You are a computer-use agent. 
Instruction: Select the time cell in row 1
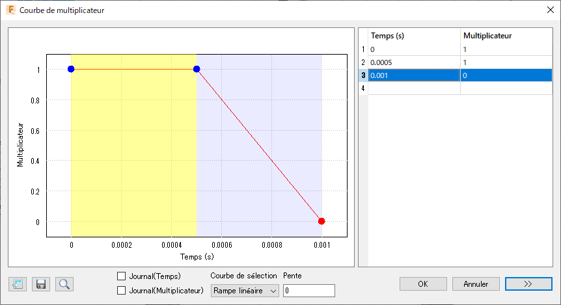pyautogui.click(x=414, y=49)
